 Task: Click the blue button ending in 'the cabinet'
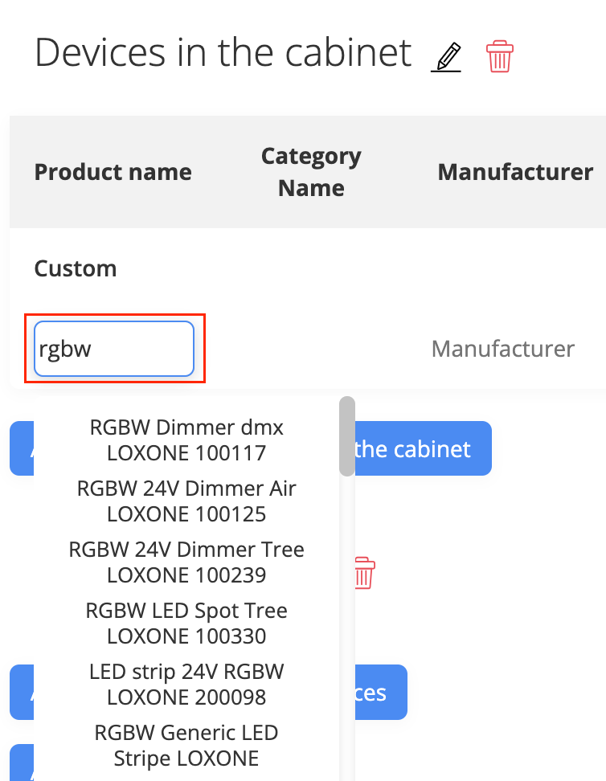click(423, 448)
